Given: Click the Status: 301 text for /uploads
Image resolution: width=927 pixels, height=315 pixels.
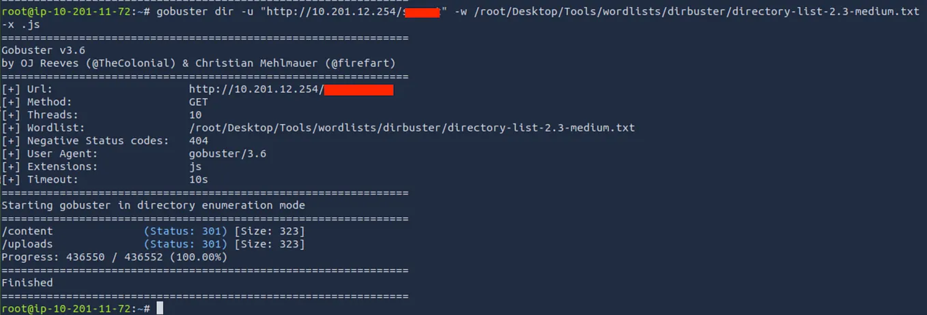Looking at the screenshot, I should point(186,244).
